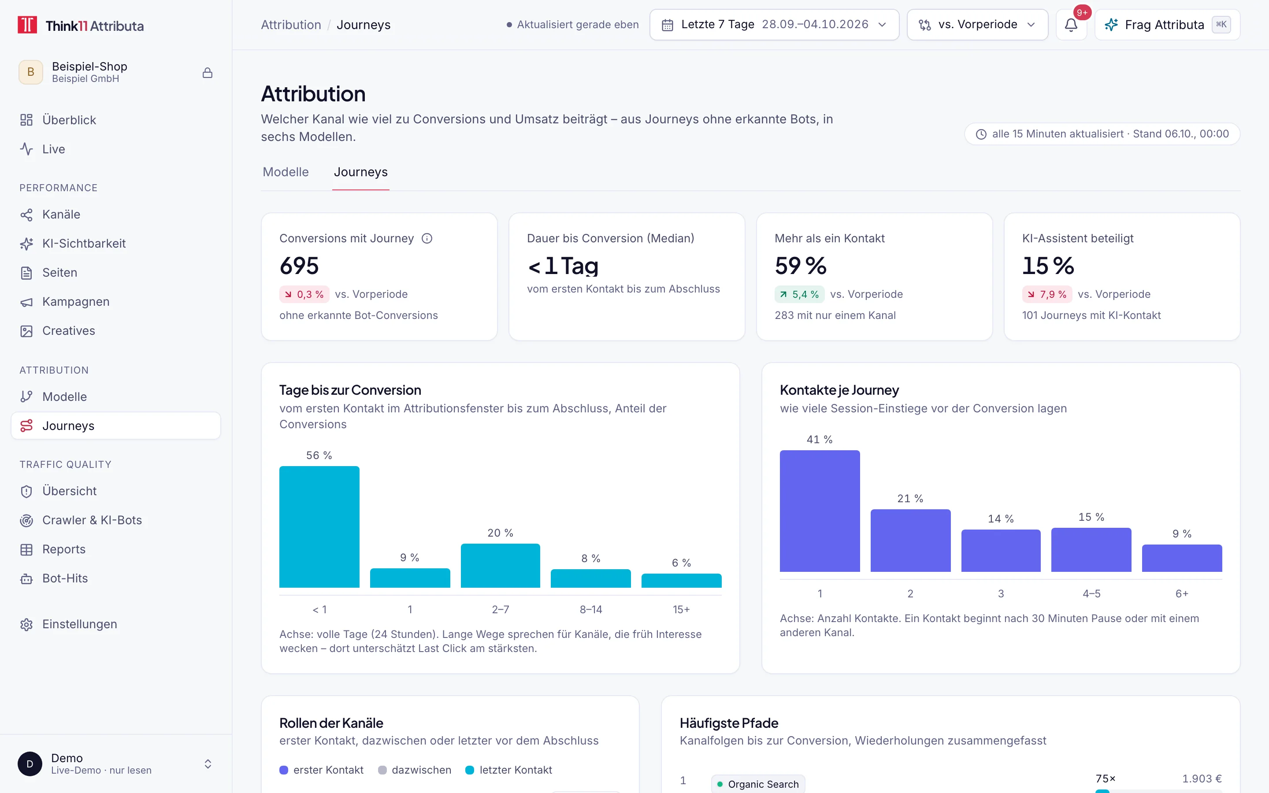Click the 56 % bar for under 1 day
Viewport: 1269px width, 793px height.
point(319,526)
